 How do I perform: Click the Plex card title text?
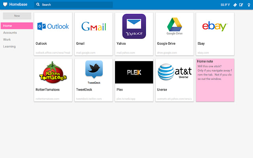coord(120,90)
